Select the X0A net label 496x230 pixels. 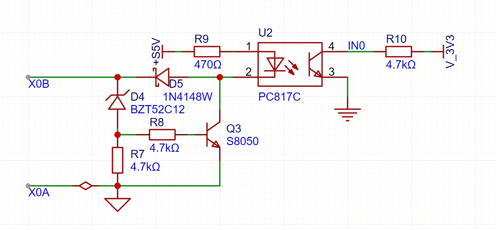(39, 192)
